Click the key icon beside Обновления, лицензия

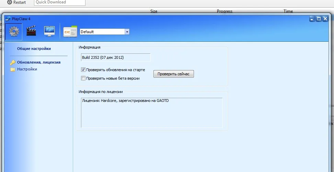pos(13,63)
